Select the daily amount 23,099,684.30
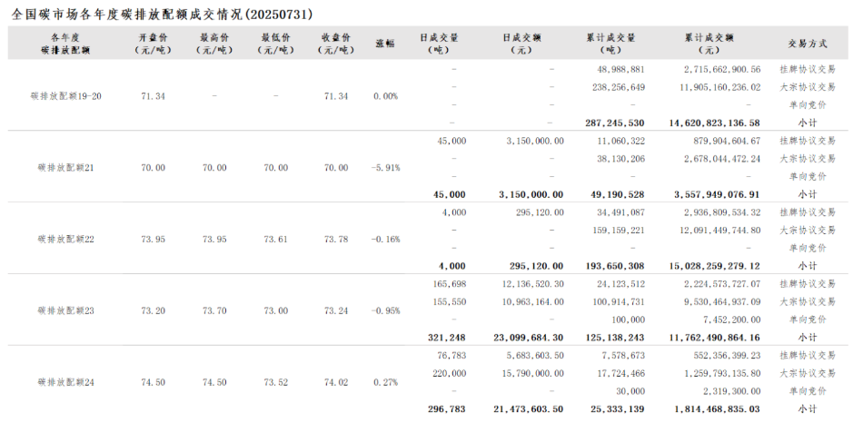This screenshot has height=423, width=853. 528,338
